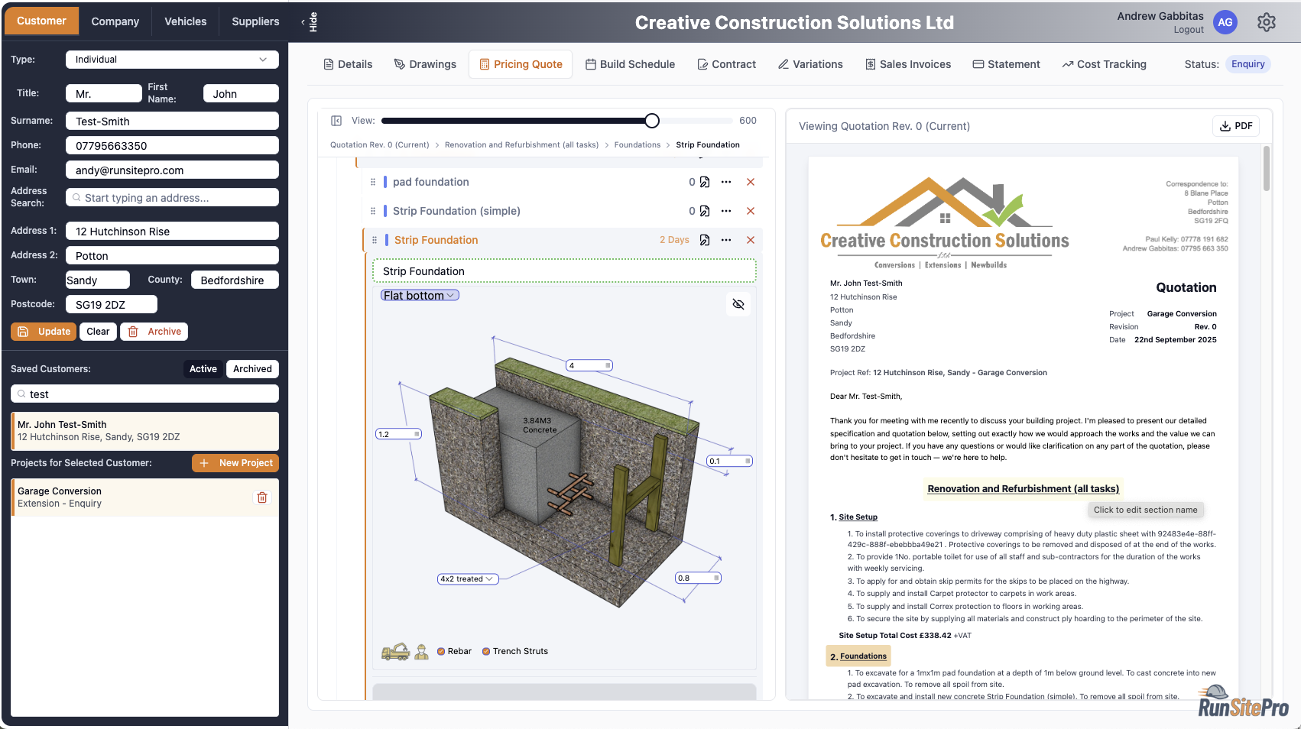This screenshot has width=1301, height=729.
Task: Open note icon on the 2 Days Strip Foundation row
Action: [705, 240]
